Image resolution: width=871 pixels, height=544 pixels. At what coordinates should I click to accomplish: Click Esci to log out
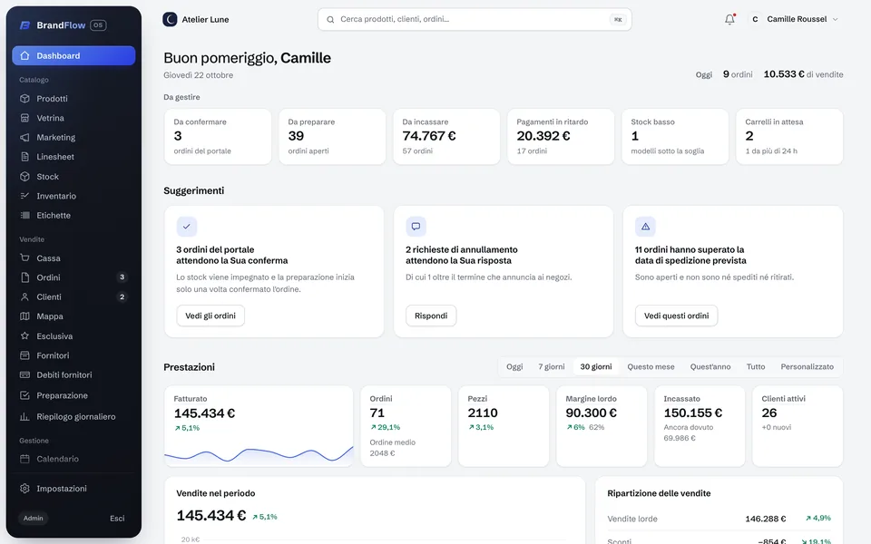click(x=117, y=519)
